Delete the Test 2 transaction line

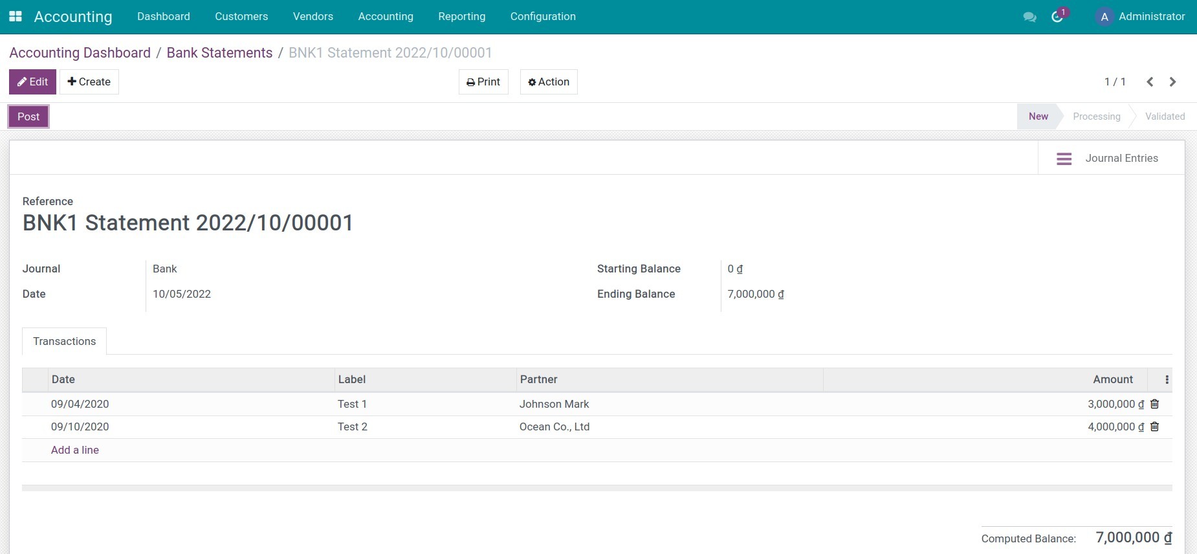pos(1154,427)
